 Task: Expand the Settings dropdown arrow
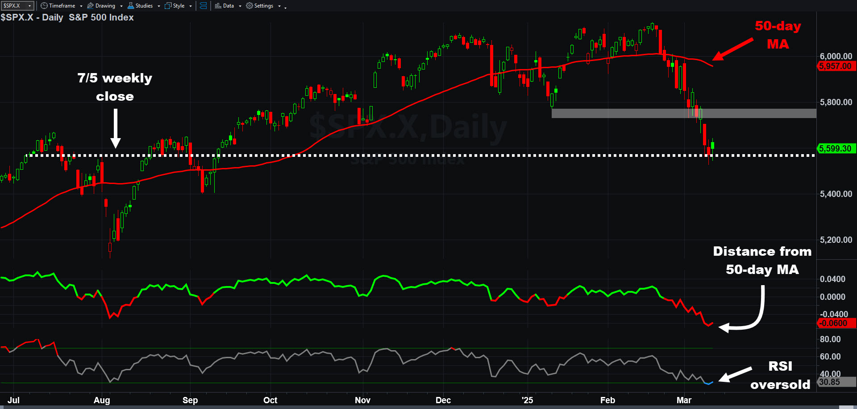click(x=279, y=6)
